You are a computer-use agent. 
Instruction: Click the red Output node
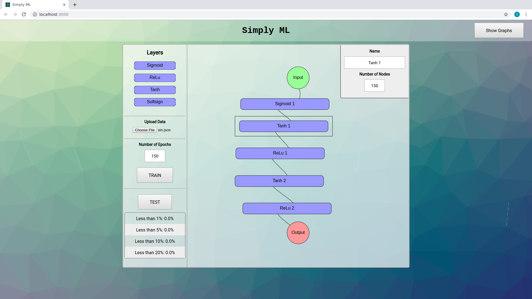(298, 233)
